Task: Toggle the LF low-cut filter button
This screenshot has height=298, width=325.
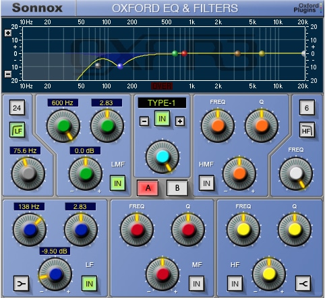Action: [18, 130]
